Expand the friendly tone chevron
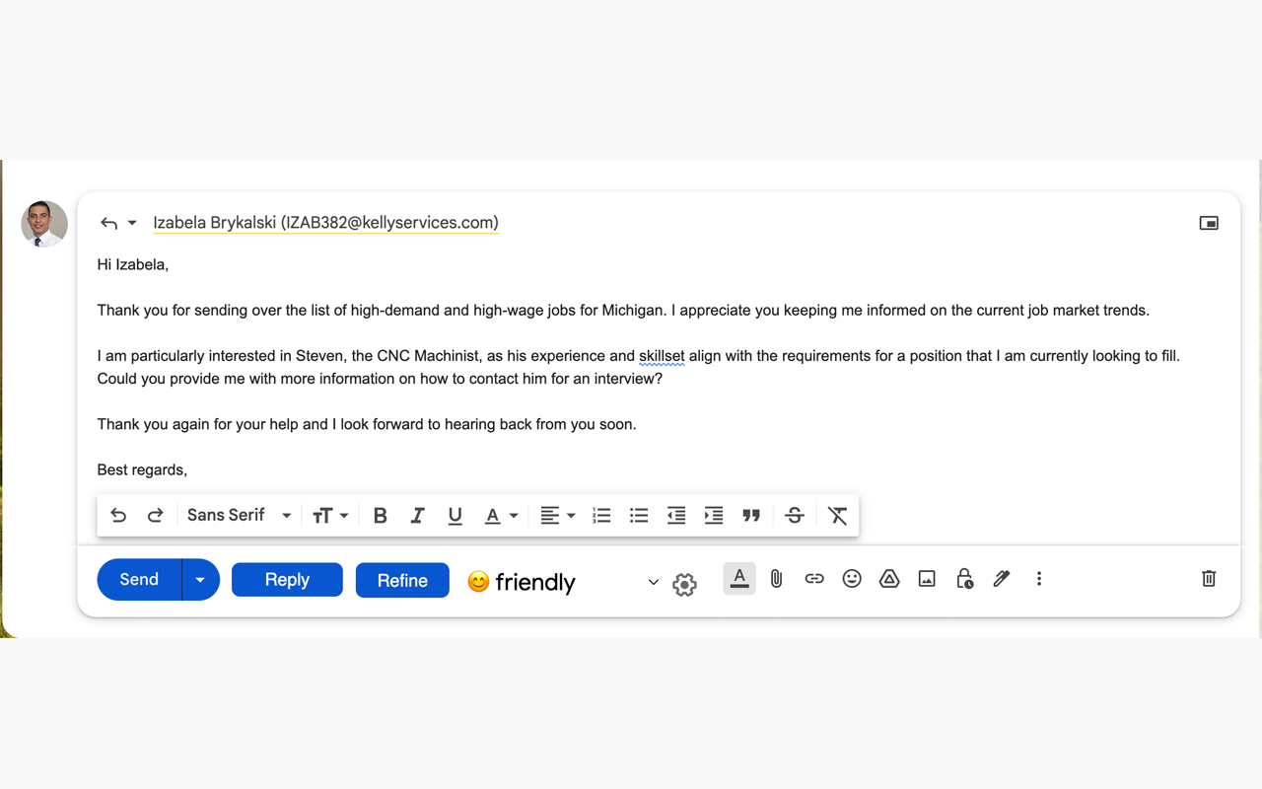The image size is (1262, 789). point(653,582)
